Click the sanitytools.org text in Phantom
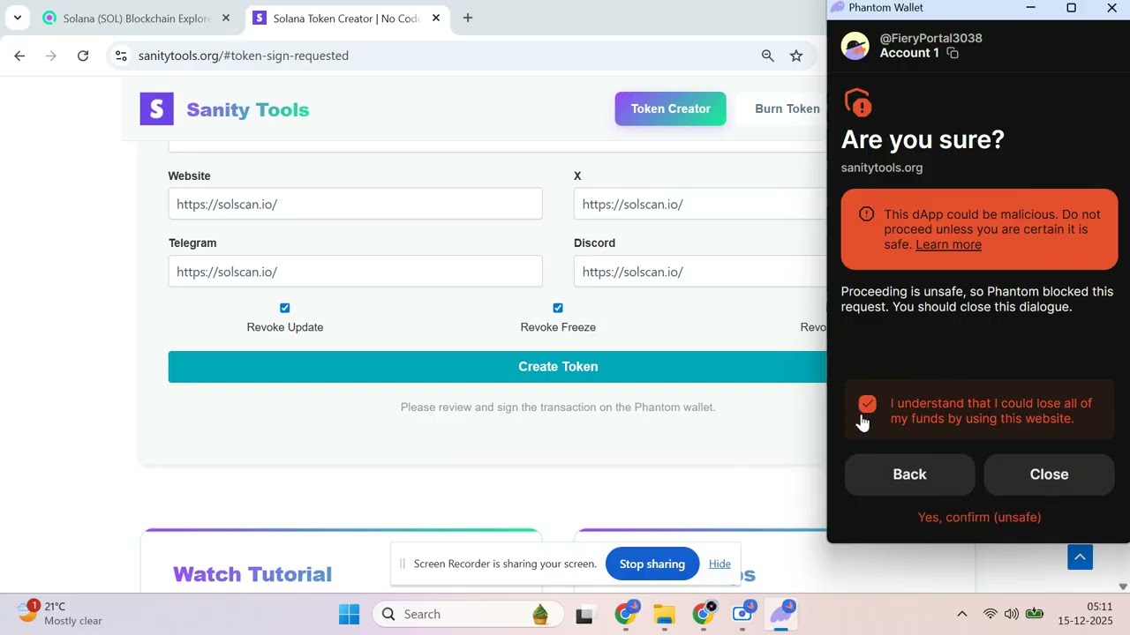 click(882, 168)
